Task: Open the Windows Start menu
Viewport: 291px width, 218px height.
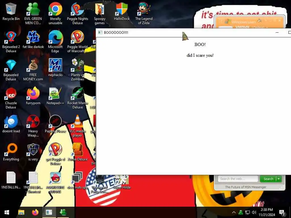Action: (x=7, y=212)
